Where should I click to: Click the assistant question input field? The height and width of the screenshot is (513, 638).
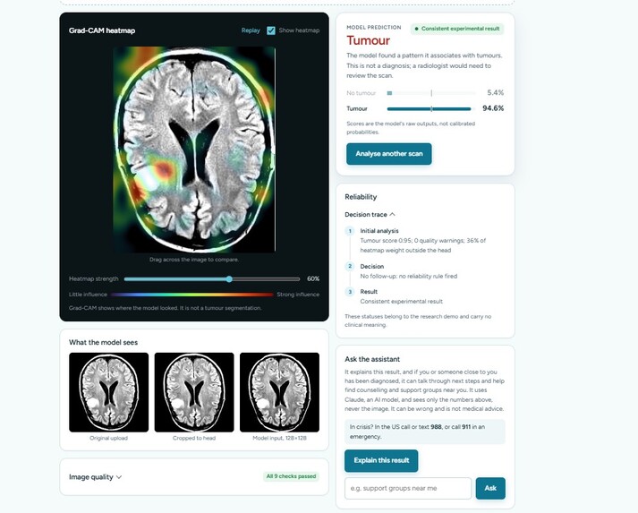coord(408,488)
